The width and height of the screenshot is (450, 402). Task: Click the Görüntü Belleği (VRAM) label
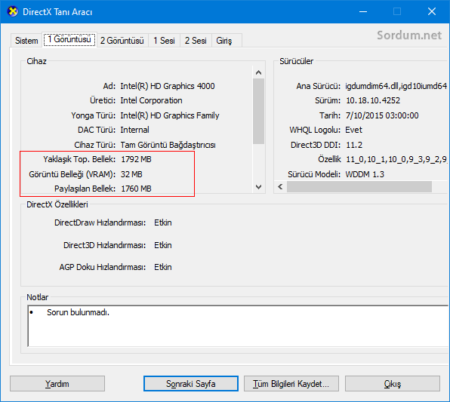click(72, 174)
